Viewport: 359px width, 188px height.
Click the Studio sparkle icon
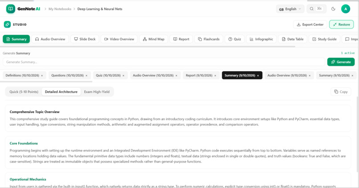tap(7, 24)
